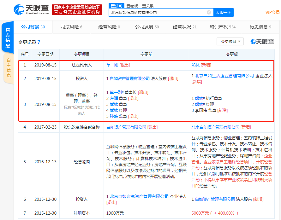This screenshot has width=281, height=220.
Task: Open 自如资产管理有限公司 link in row 2
Action: (129, 78)
